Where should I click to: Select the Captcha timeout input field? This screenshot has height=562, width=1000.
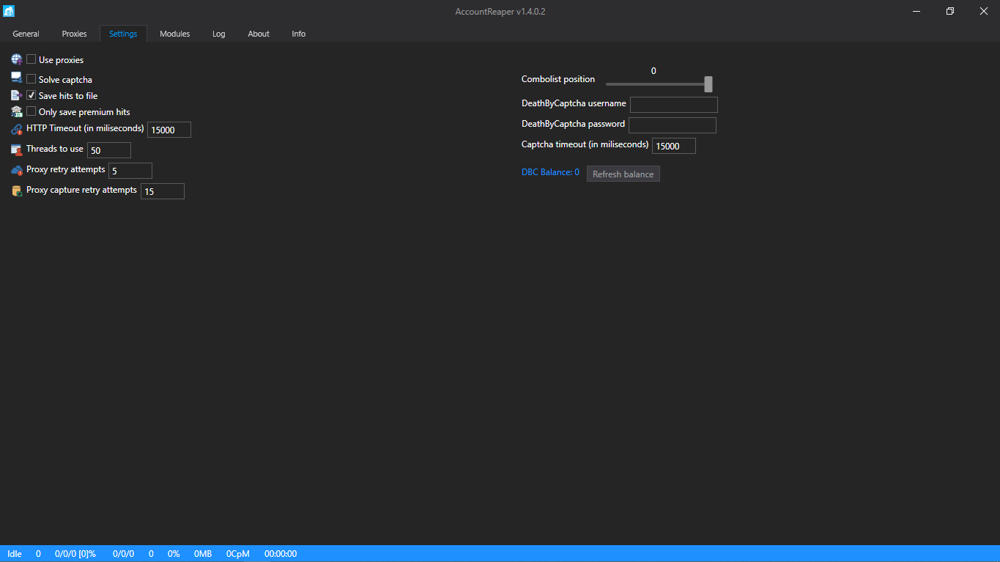(x=674, y=146)
